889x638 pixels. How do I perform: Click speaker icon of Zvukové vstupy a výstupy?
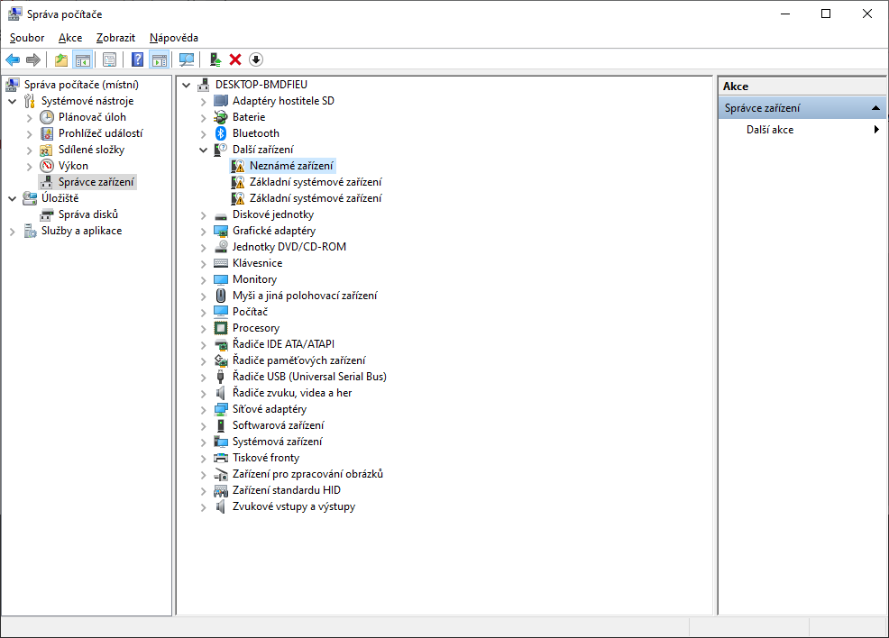[x=221, y=506]
